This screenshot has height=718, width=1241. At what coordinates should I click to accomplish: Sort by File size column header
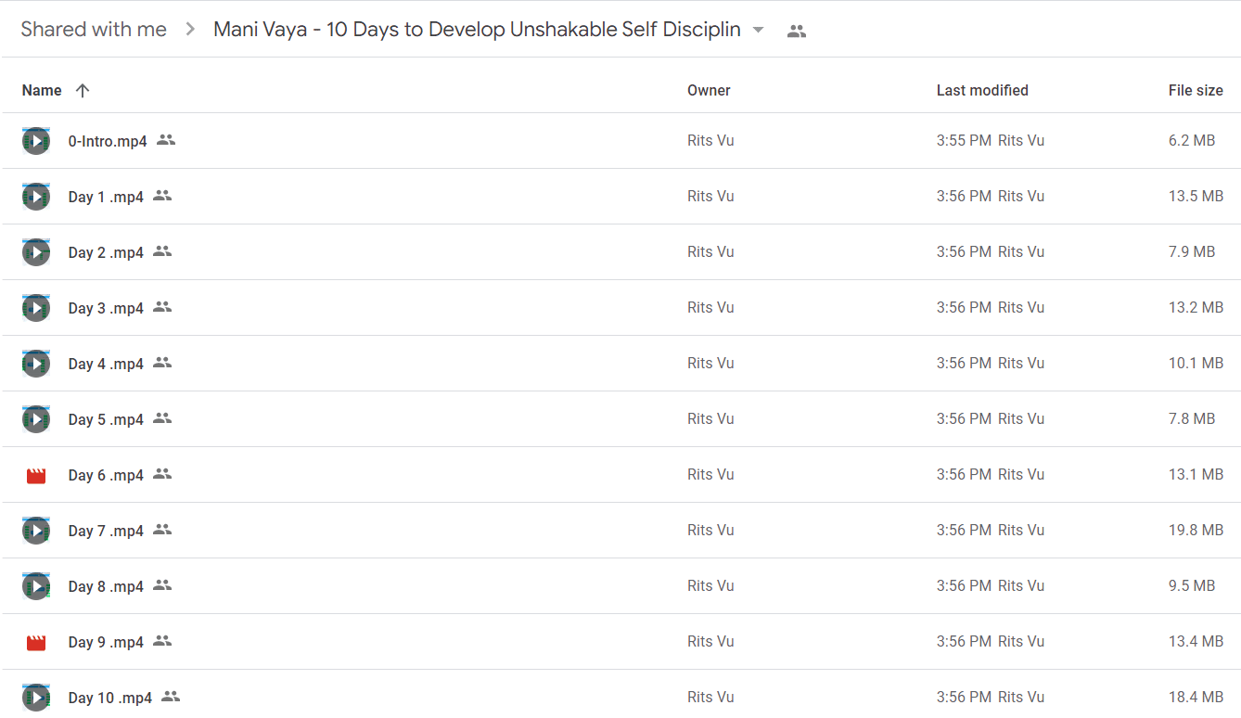[x=1196, y=90]
